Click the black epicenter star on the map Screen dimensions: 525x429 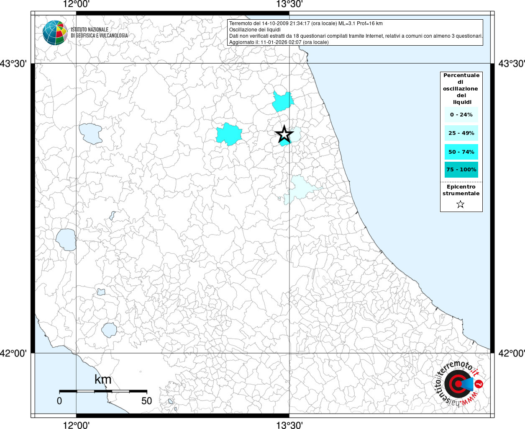tap(284, 134)
